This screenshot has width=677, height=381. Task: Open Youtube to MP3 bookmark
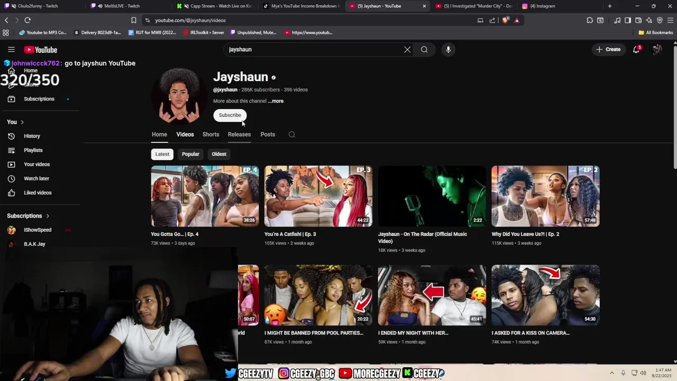coord(43,32)
